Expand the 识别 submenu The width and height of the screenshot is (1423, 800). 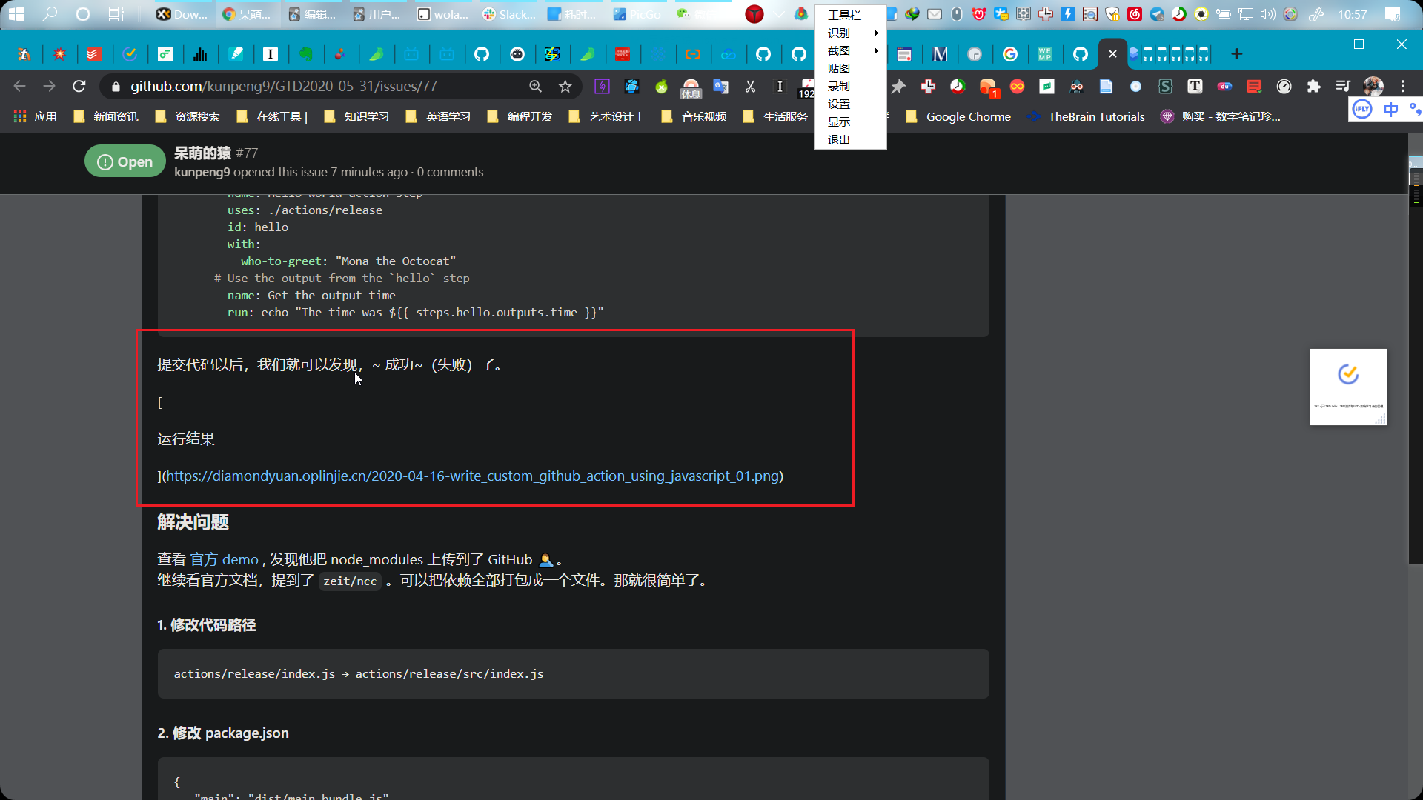coord(850,33)
